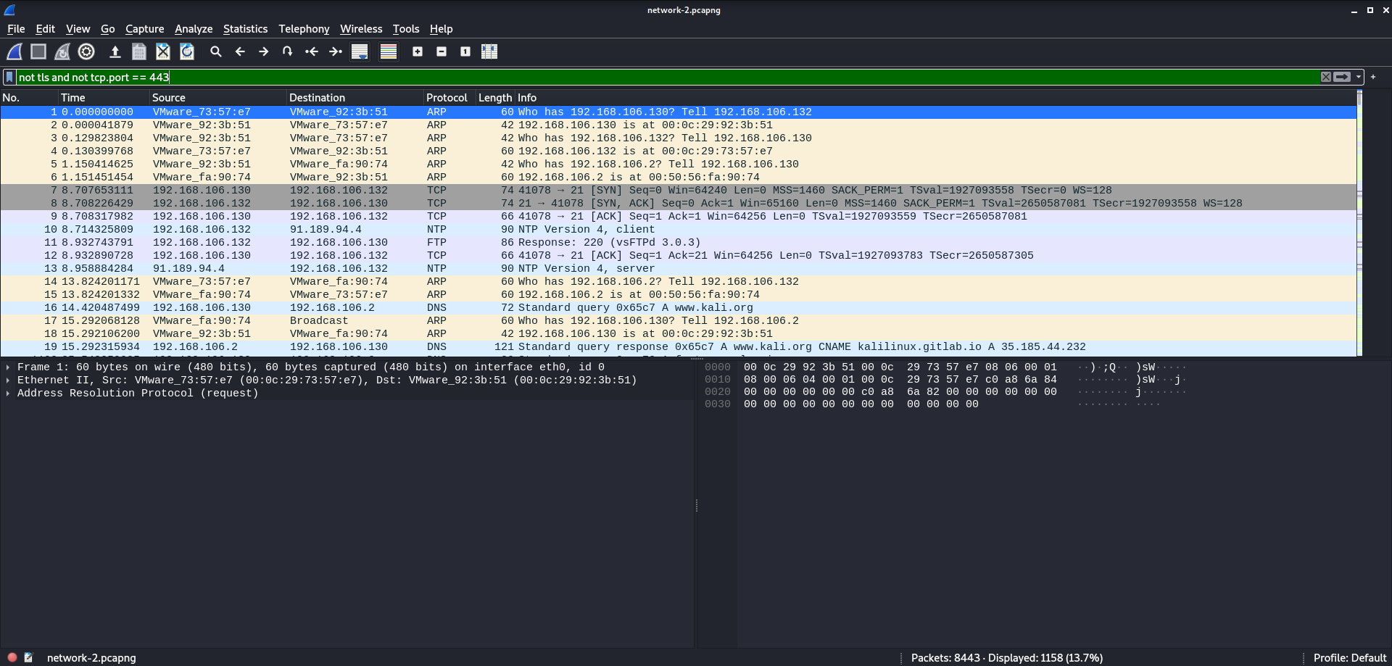Click the Packets: 8443 Displayed status text
The height and width of the screenshot is (666, 1392).
tap(1006, 657)
